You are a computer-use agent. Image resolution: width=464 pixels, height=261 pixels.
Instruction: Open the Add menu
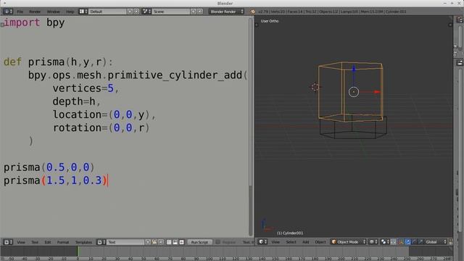pos(305,241)
